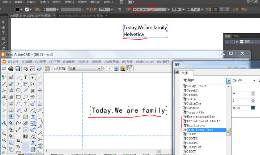Pin the properties dialog with pushpin toggle
This screenshot has height=155, width=260.
click(x=177, y=72)
